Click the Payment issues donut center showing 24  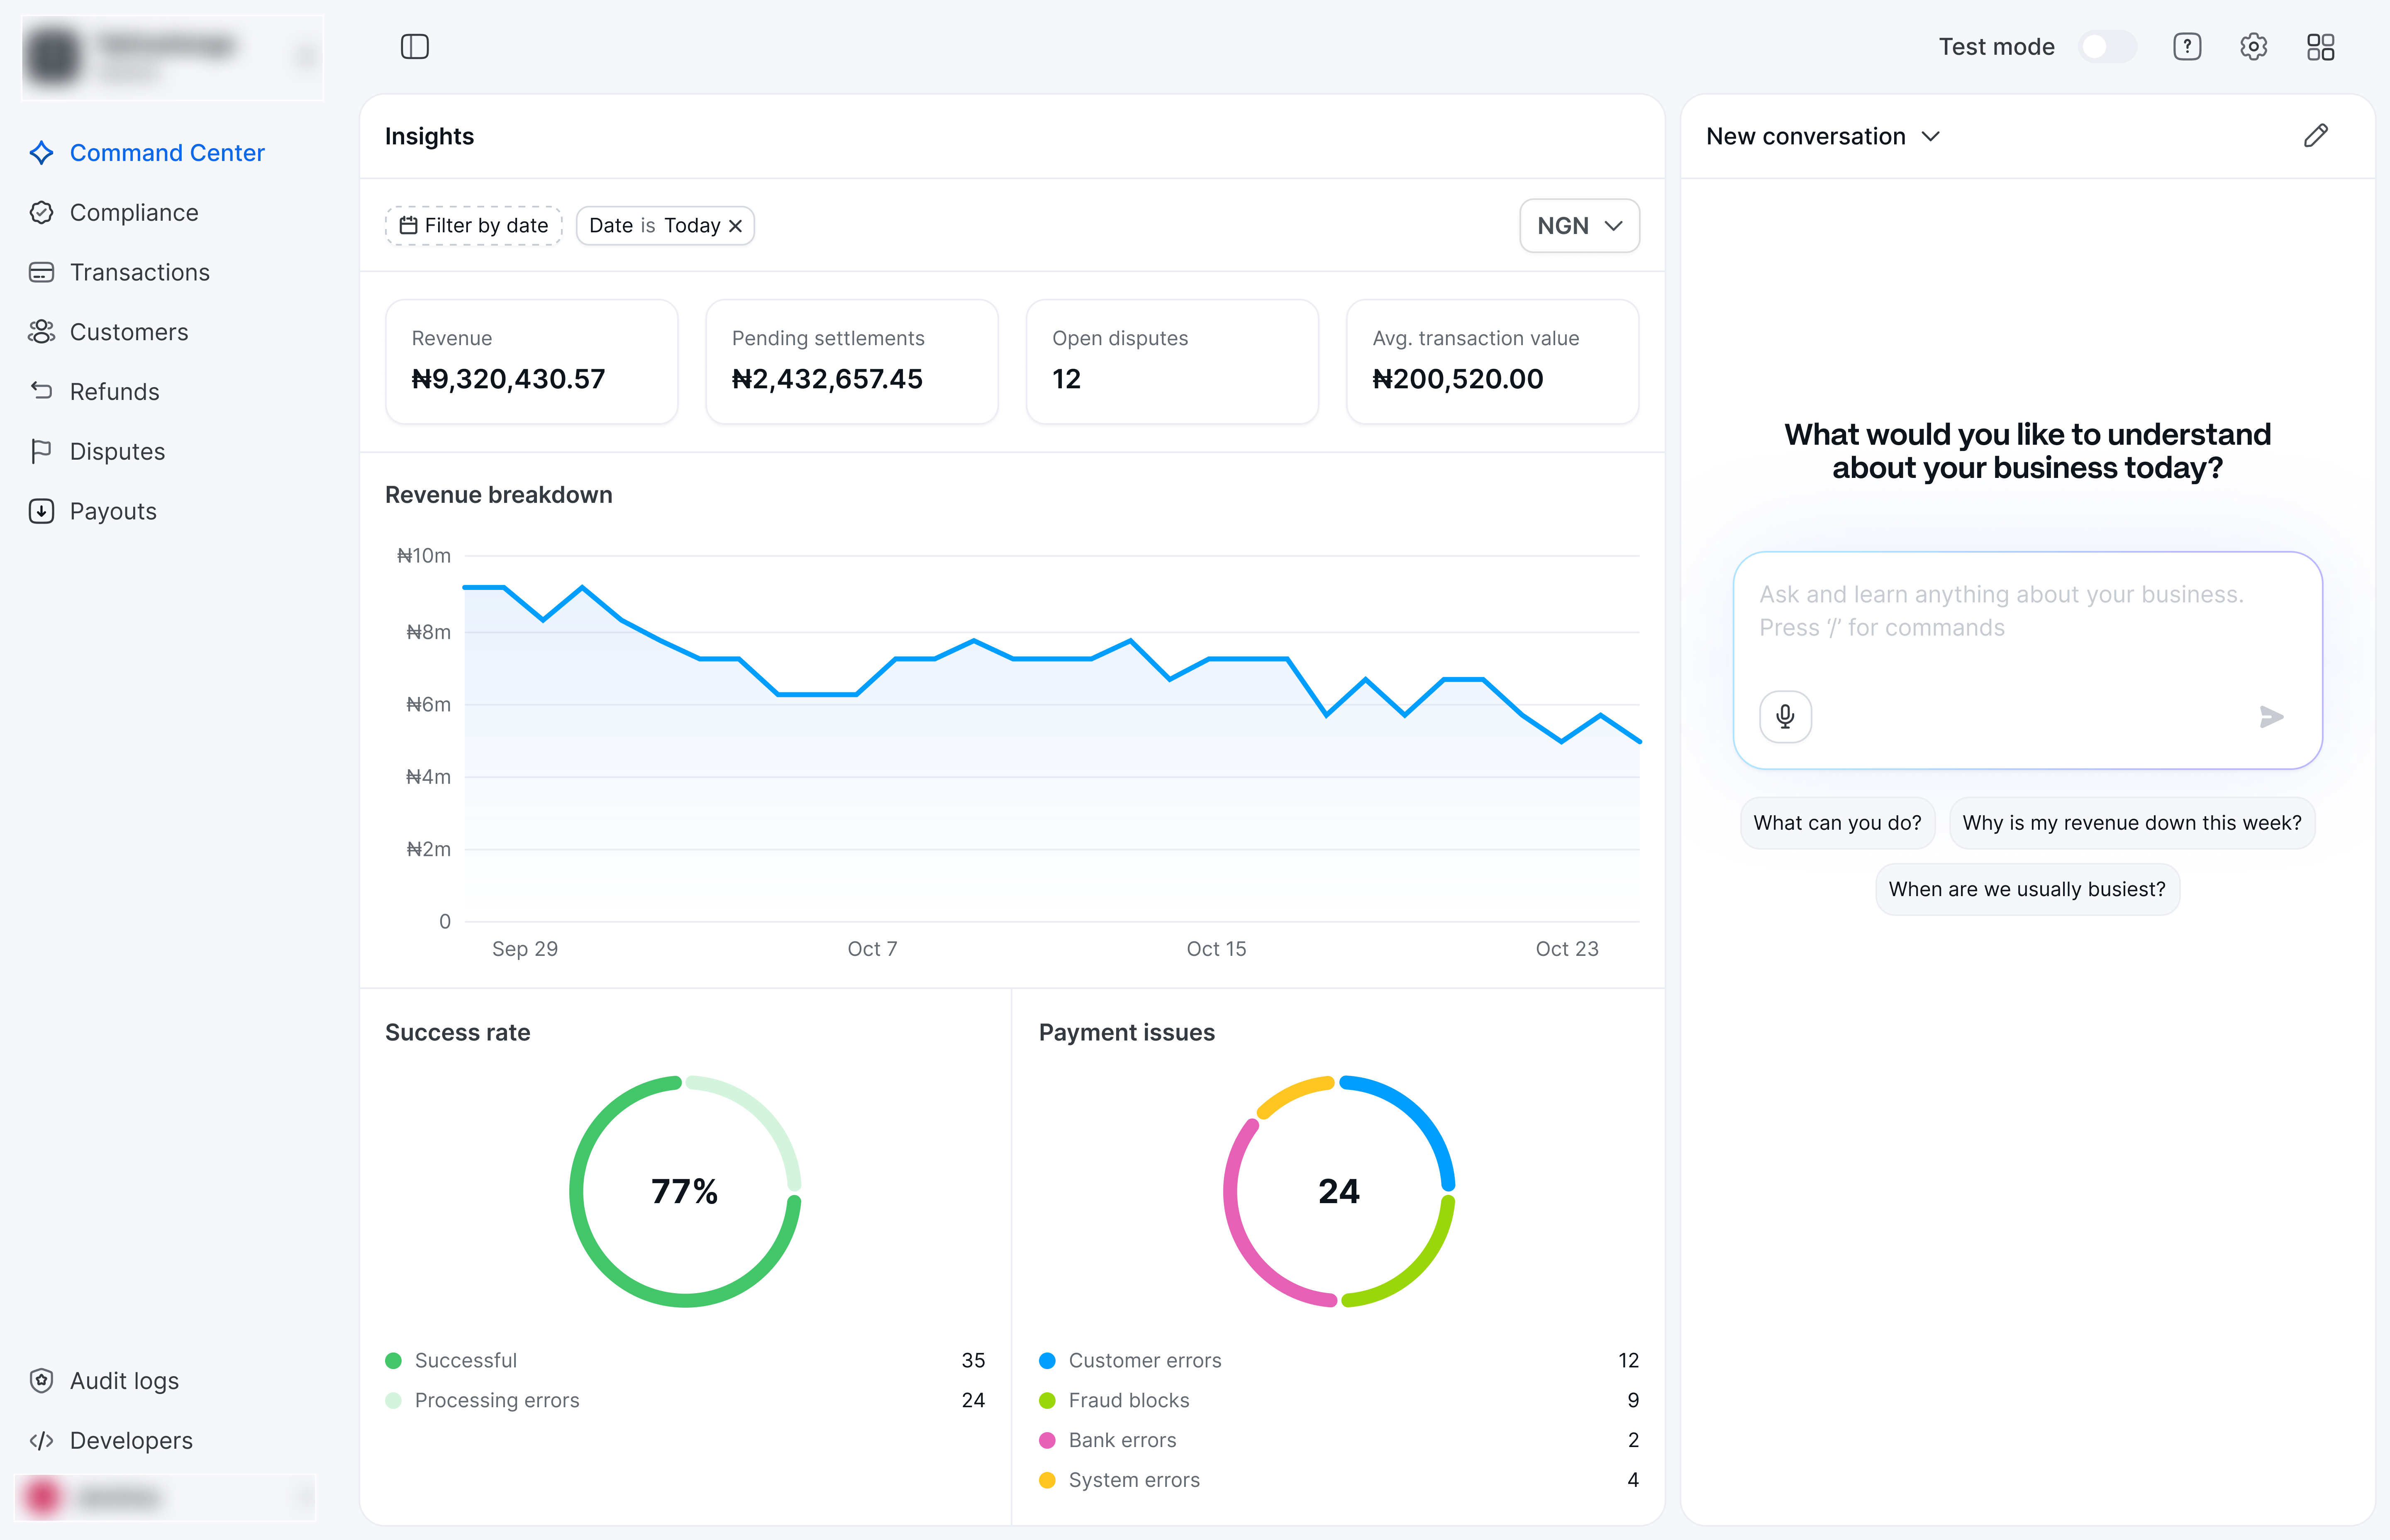click(x=1339, y=1191)
